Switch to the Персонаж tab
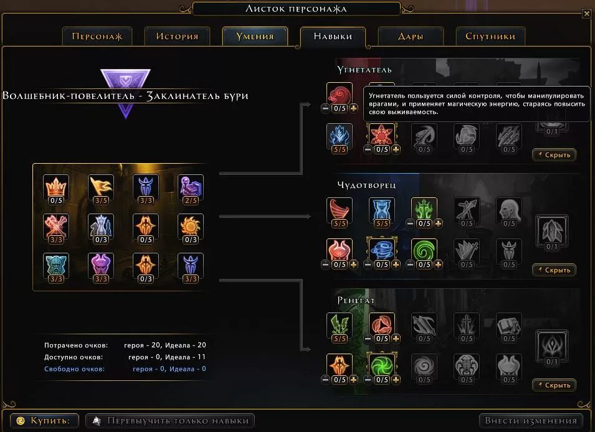The width and height of the screenshot is (595, 432). pos(97,36)
